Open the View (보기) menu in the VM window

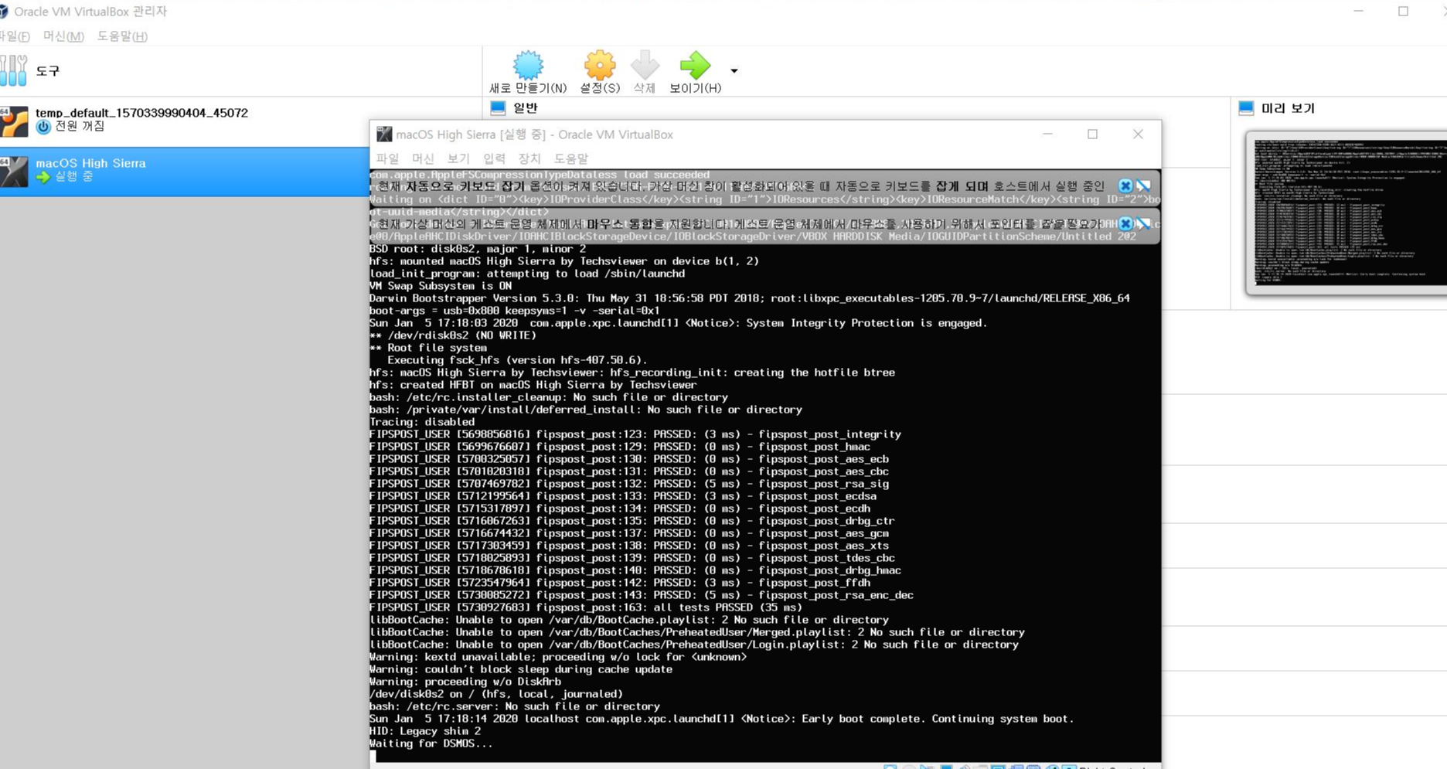(458, 158)
